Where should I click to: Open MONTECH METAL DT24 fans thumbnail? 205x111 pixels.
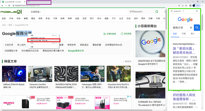pyautogui.click(x=66, y=74)
